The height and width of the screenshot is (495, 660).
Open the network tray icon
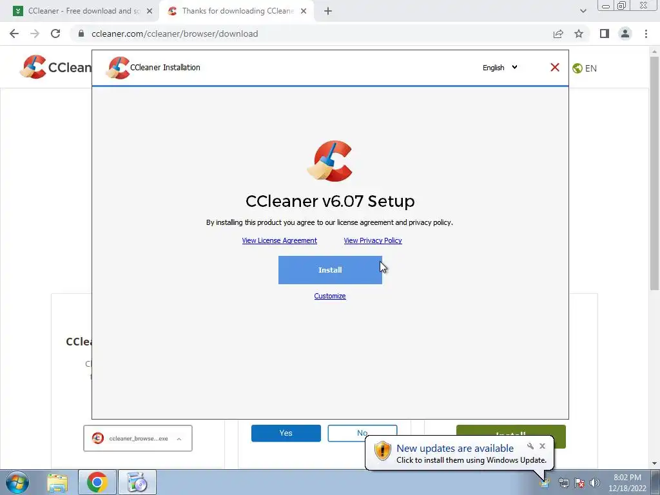coord(563,483)
